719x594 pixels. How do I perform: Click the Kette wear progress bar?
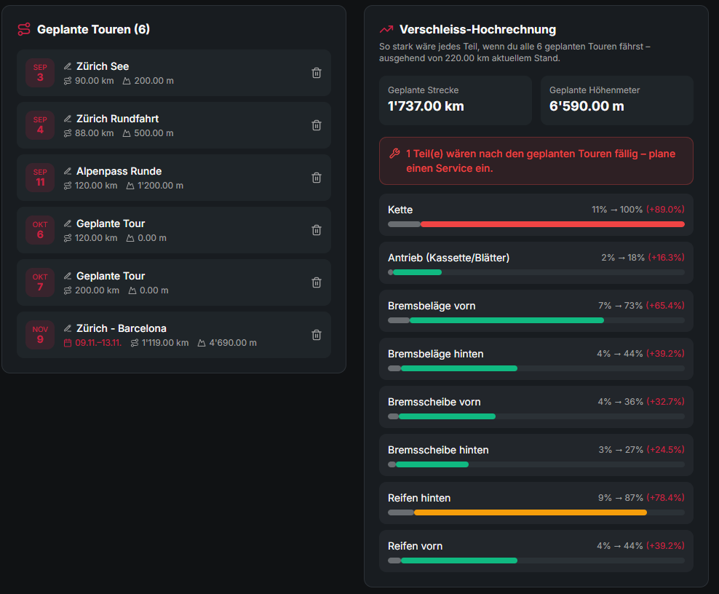point(536,224)
